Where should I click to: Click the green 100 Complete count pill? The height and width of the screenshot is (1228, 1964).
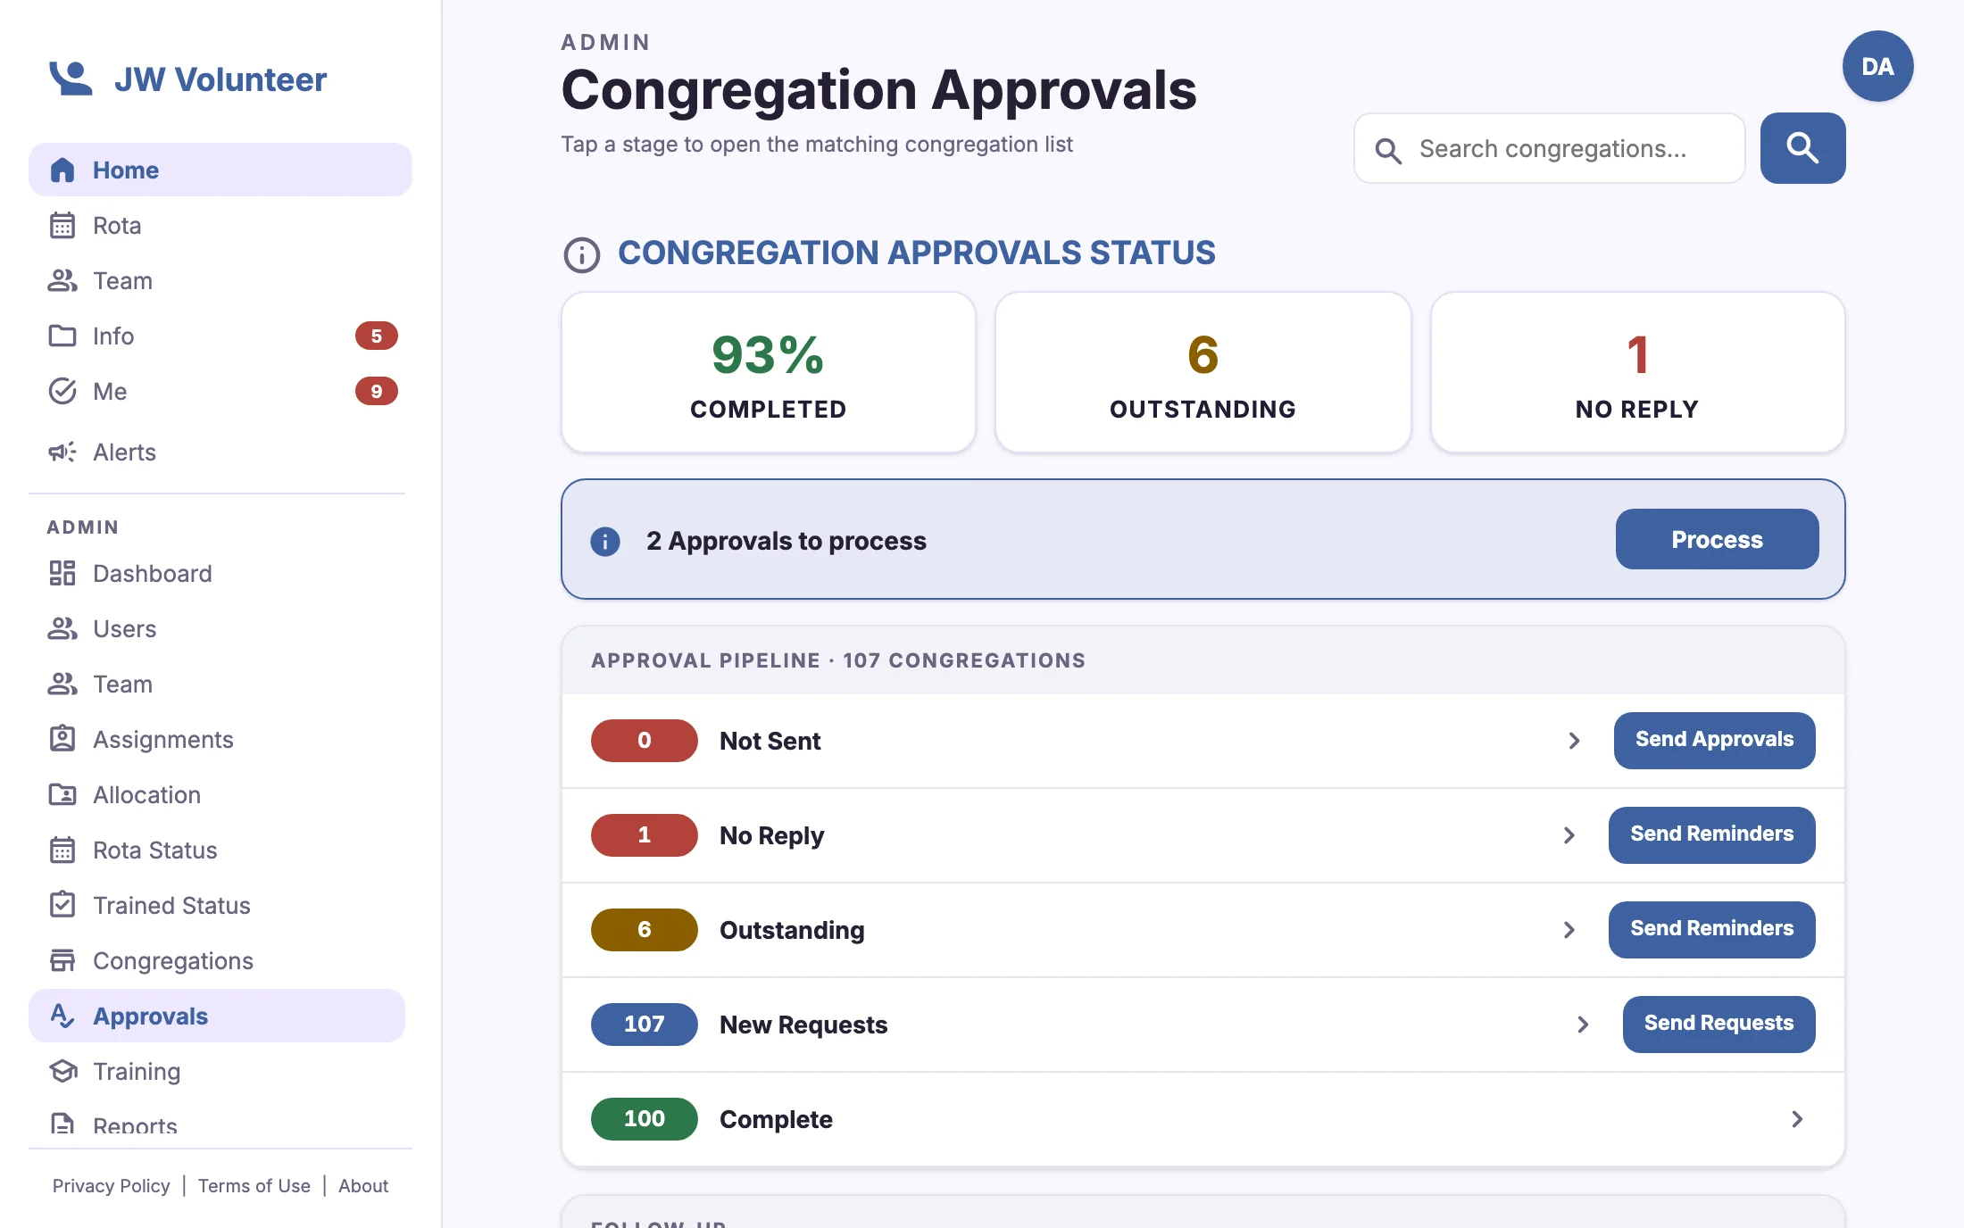[644, 1118]
